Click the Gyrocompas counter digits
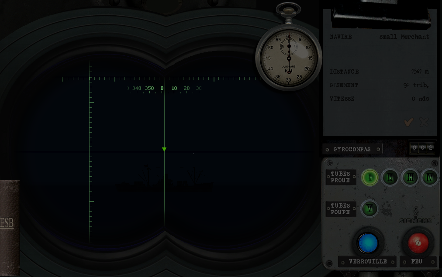Image resolution: width=442 pixels, height=277 pixels. point(422,148)
